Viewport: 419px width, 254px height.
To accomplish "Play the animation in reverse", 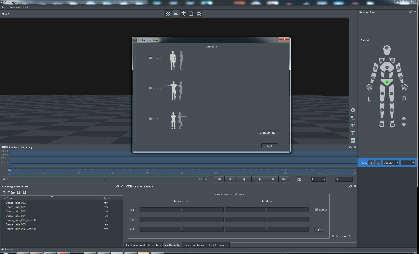I will point(244,179).
